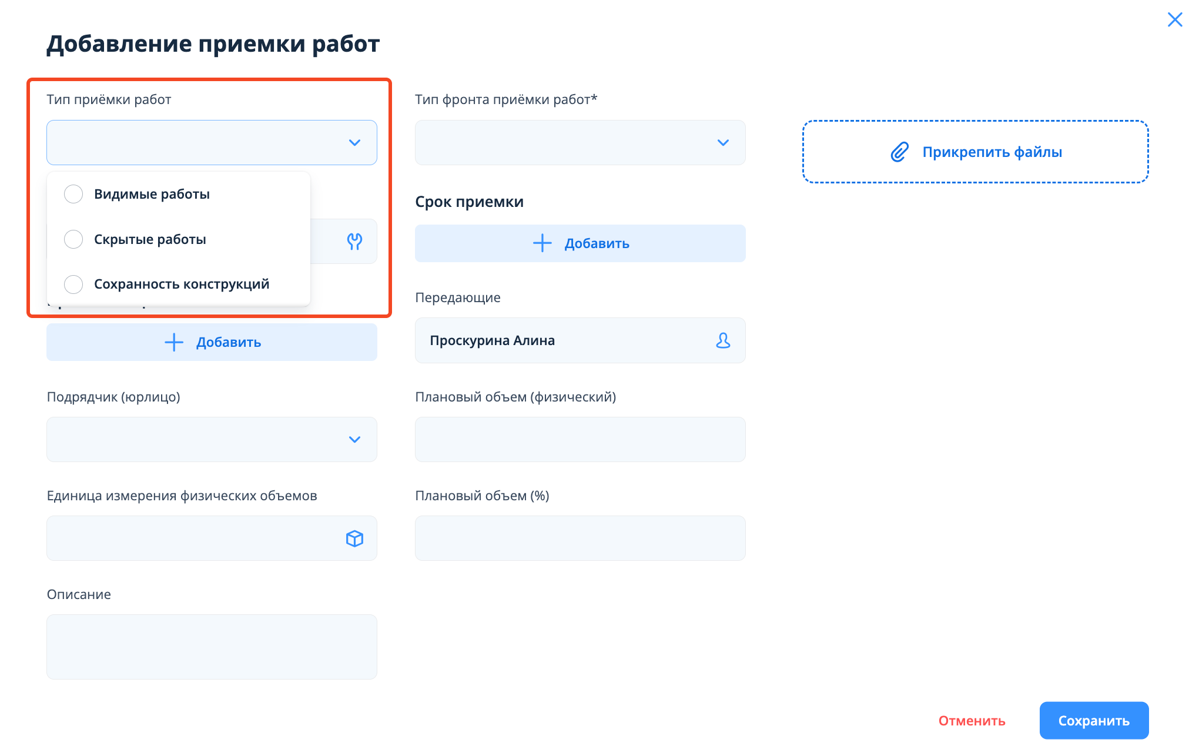Open Тип фронта приёмки работ dropdown
This screenshot has height=756, width=1199.
pos(580,143)
